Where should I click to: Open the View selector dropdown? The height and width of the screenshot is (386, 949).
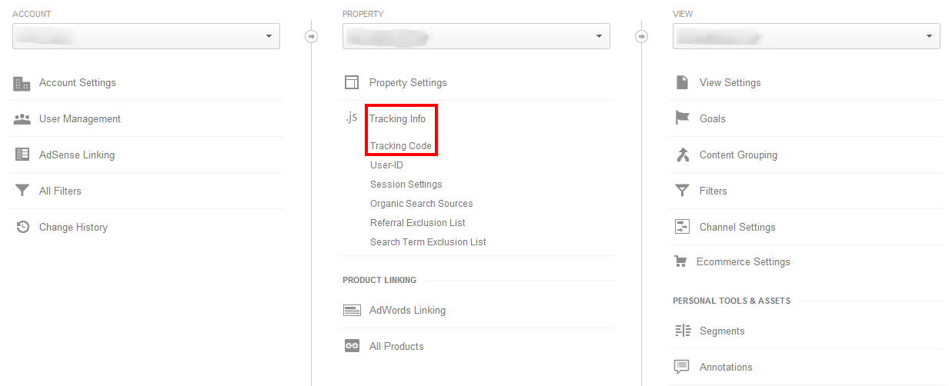tap(806, 36)
